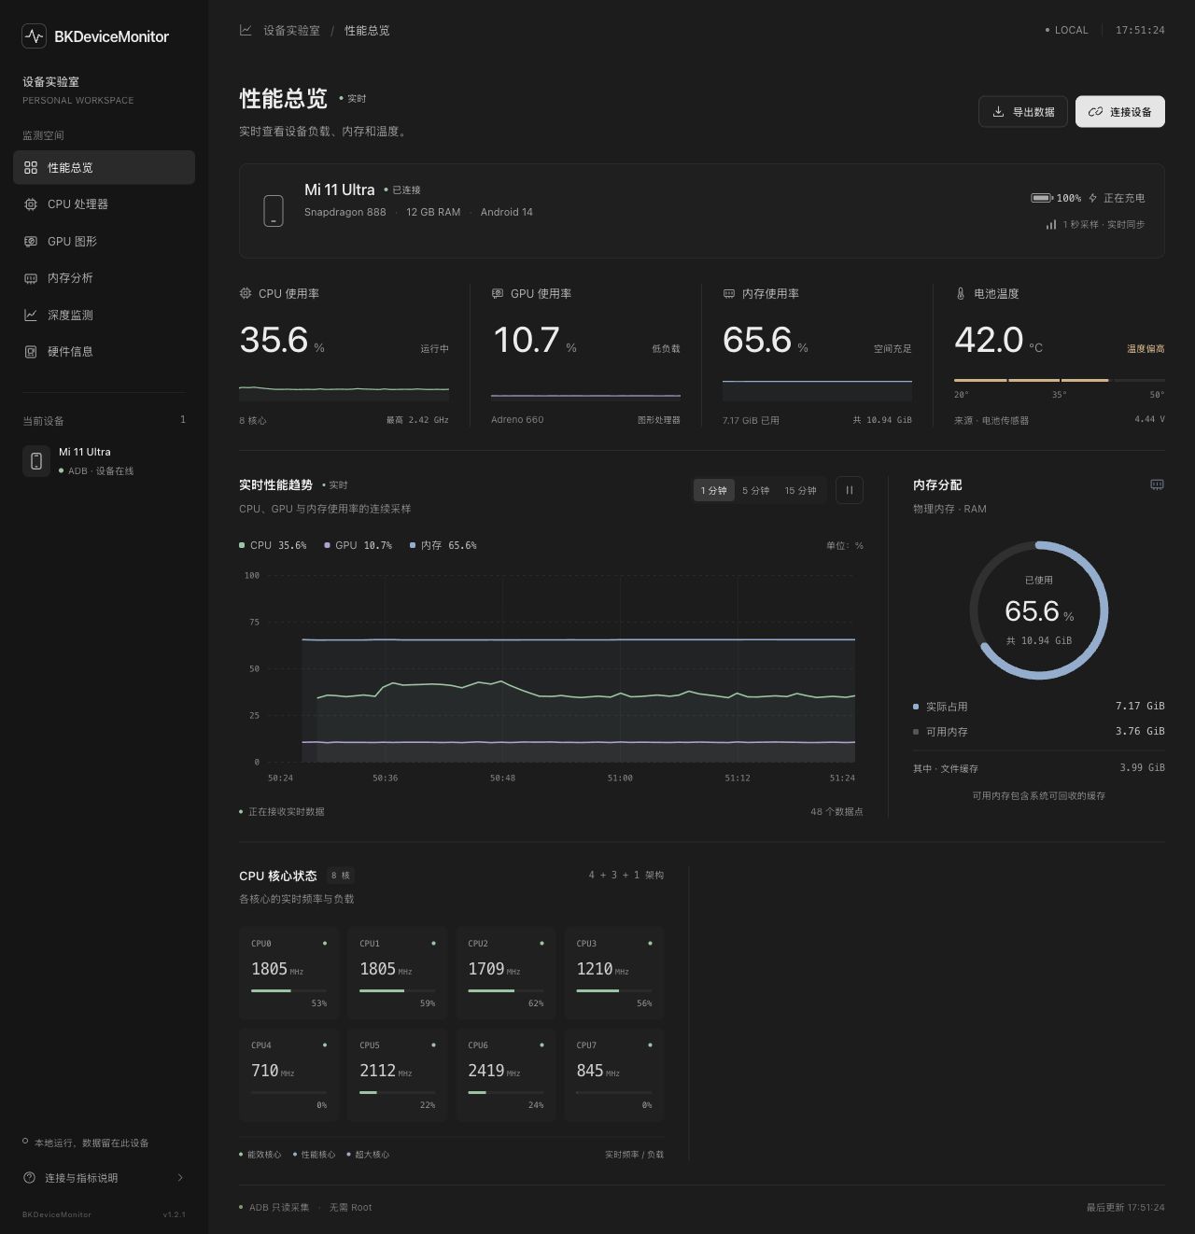1195x1234 pixels.
Task: Select Mi 11 Ultra device in sidebar
Action: 104,461
